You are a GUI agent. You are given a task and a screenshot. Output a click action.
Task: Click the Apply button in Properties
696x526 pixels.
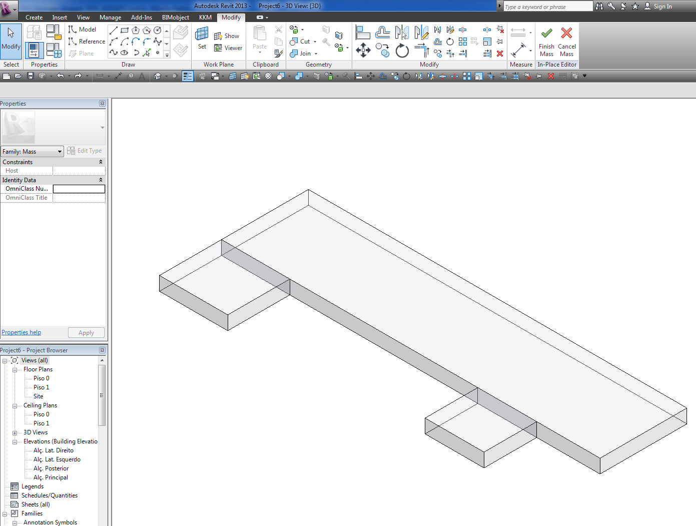pos(86,333)
